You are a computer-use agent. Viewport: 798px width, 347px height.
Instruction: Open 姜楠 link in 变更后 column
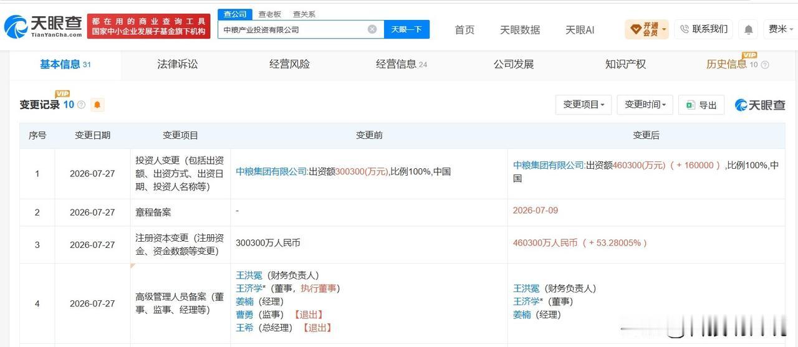(521, 315)
